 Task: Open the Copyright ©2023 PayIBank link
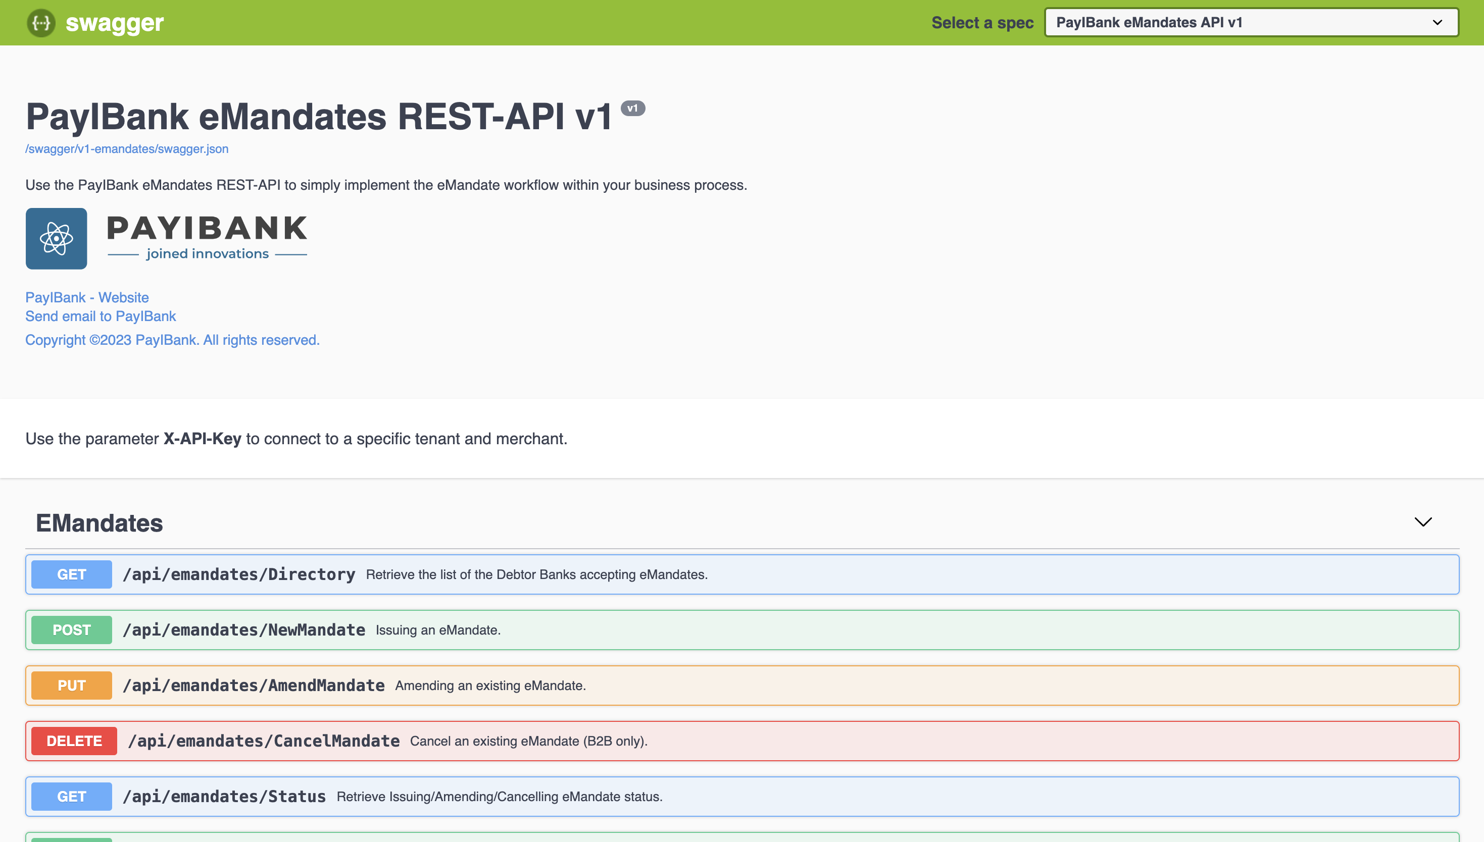(172, 340)
